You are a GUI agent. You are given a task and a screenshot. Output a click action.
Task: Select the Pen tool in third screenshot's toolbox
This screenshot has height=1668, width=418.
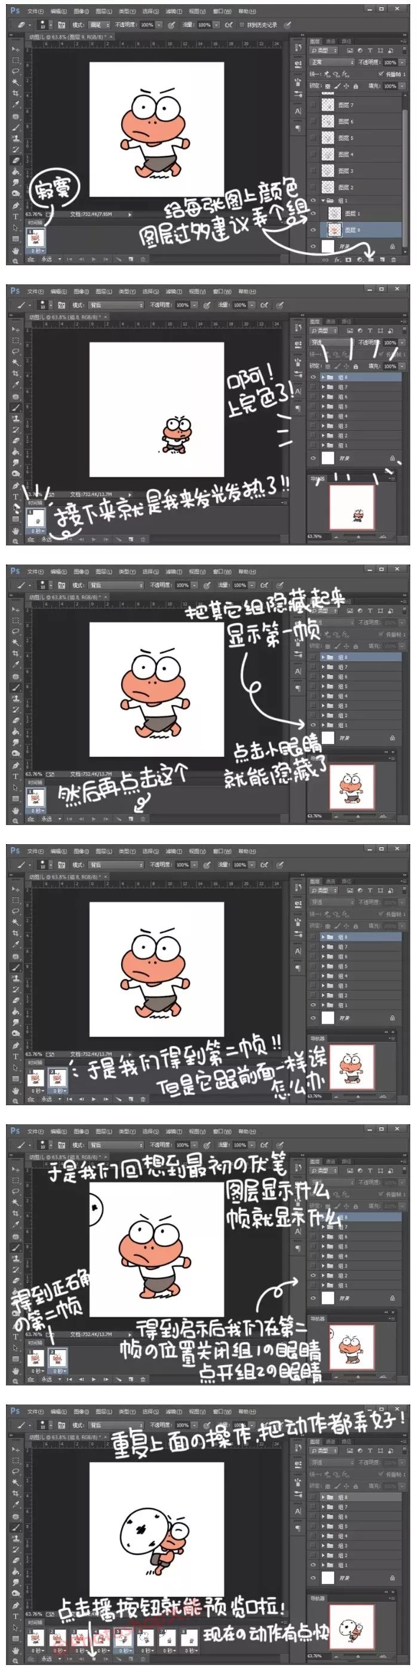tap(16, 765)
